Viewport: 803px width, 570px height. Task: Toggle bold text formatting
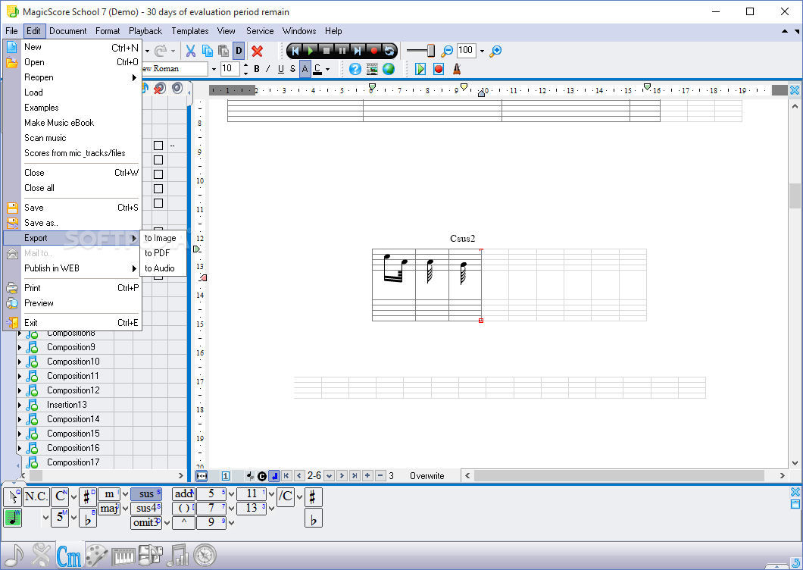pyautogui.click(x=257, y=69)
